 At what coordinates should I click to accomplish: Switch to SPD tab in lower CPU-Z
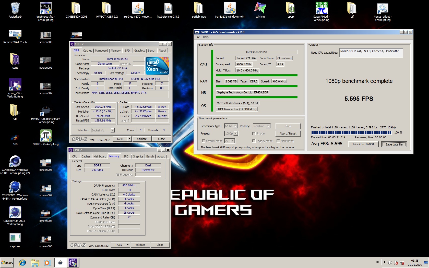point(126,156)
